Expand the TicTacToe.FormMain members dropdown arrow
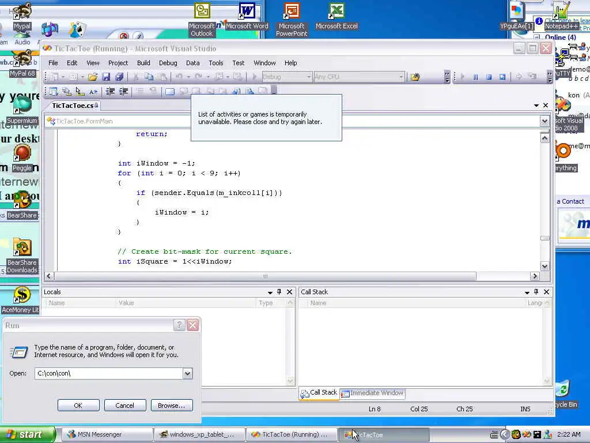 tap(544, 121)
